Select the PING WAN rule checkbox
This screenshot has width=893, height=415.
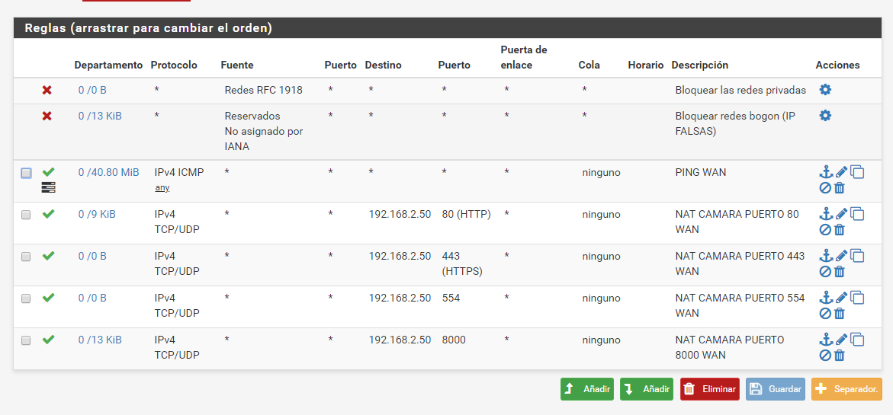(26, 173)
